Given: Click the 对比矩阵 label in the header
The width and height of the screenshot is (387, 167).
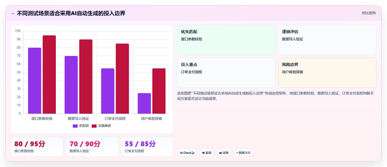Looking at the screenshot, I should [369, 13].
